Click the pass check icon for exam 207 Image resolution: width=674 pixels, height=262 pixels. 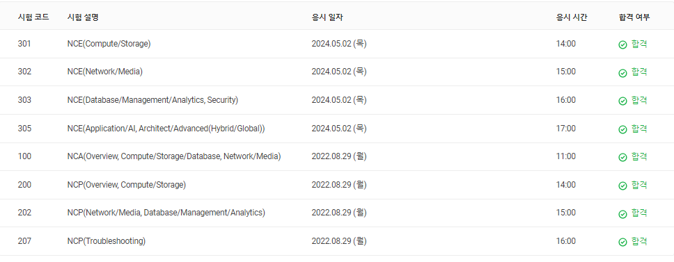click(x=622, y=243)
